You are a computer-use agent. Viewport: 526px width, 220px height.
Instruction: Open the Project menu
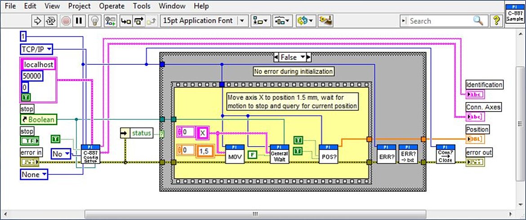pyautogui.click(x=80, y=6)
